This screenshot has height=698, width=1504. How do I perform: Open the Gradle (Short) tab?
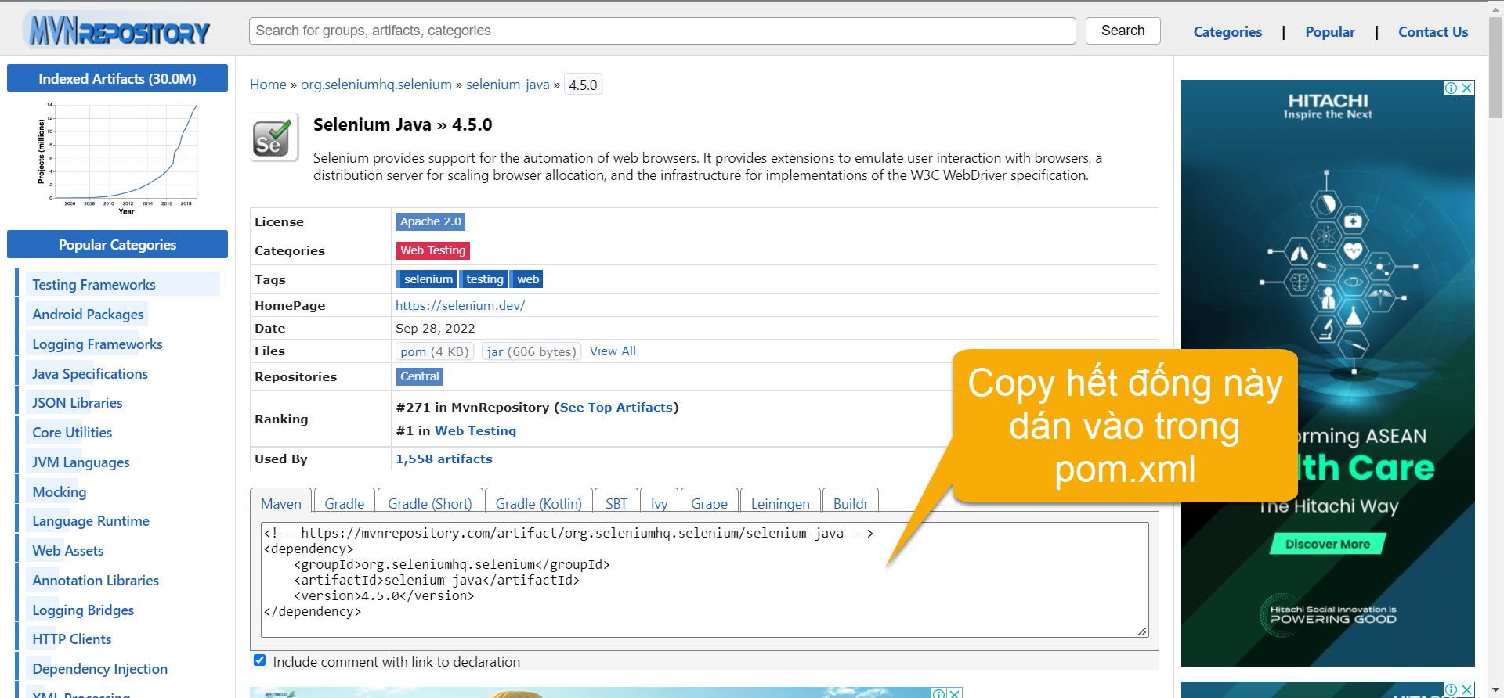click(x=429, y=503)
